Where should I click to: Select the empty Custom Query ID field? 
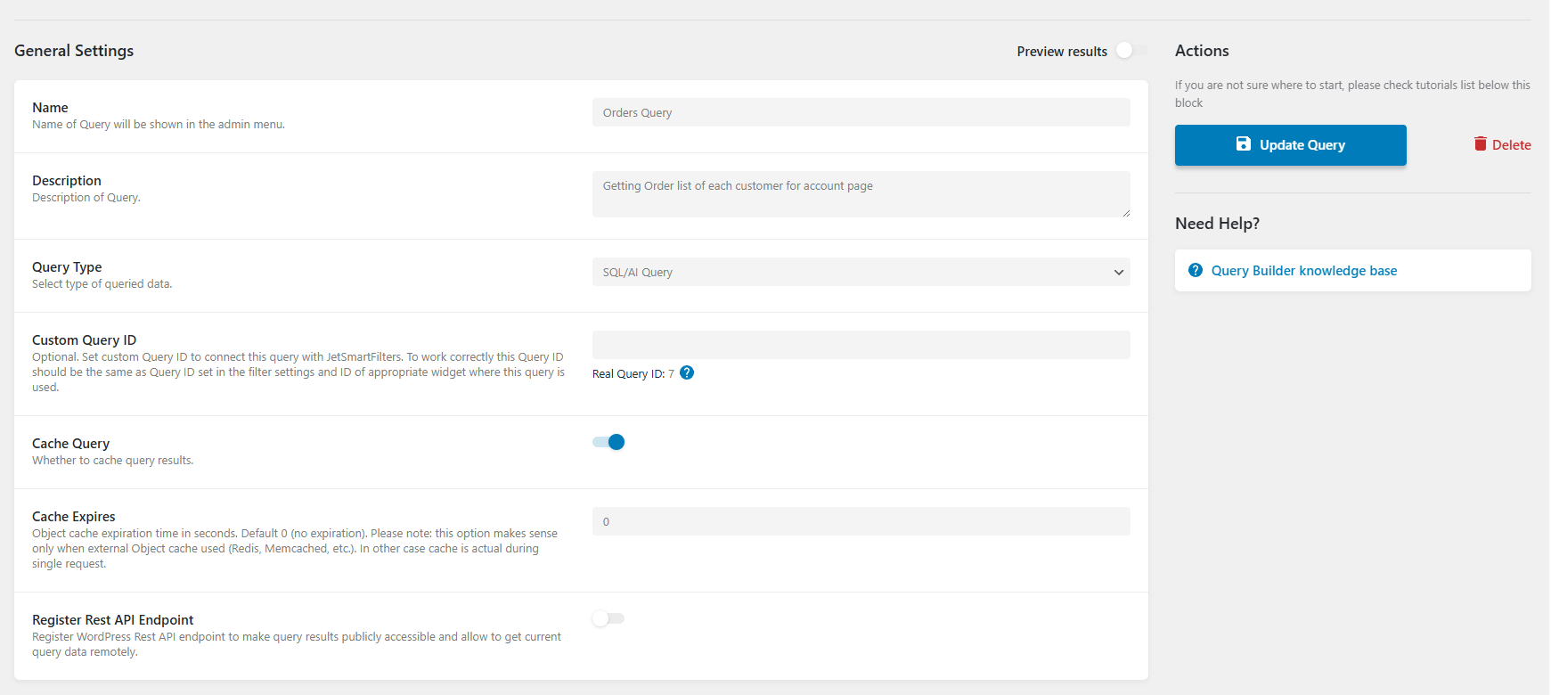coord(861,345)
